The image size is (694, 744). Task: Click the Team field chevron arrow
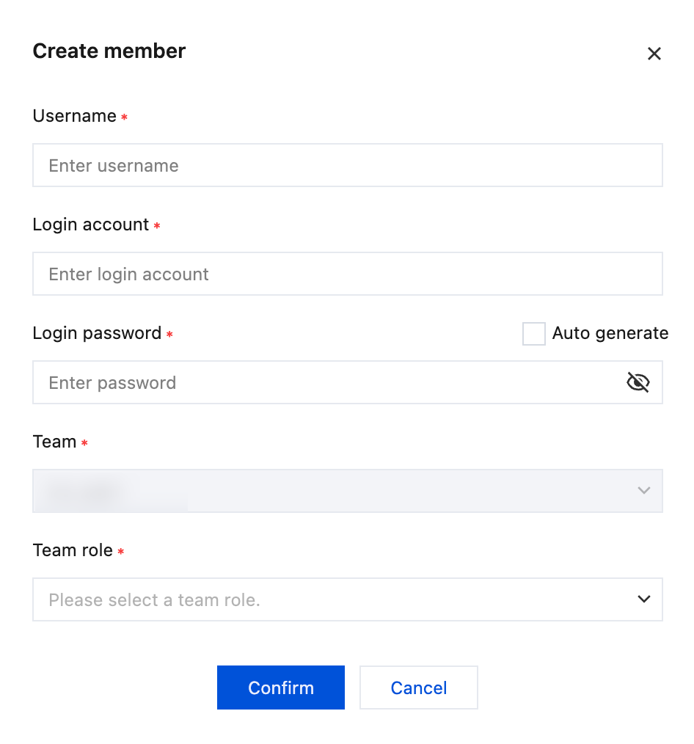[x=644, y=490]
